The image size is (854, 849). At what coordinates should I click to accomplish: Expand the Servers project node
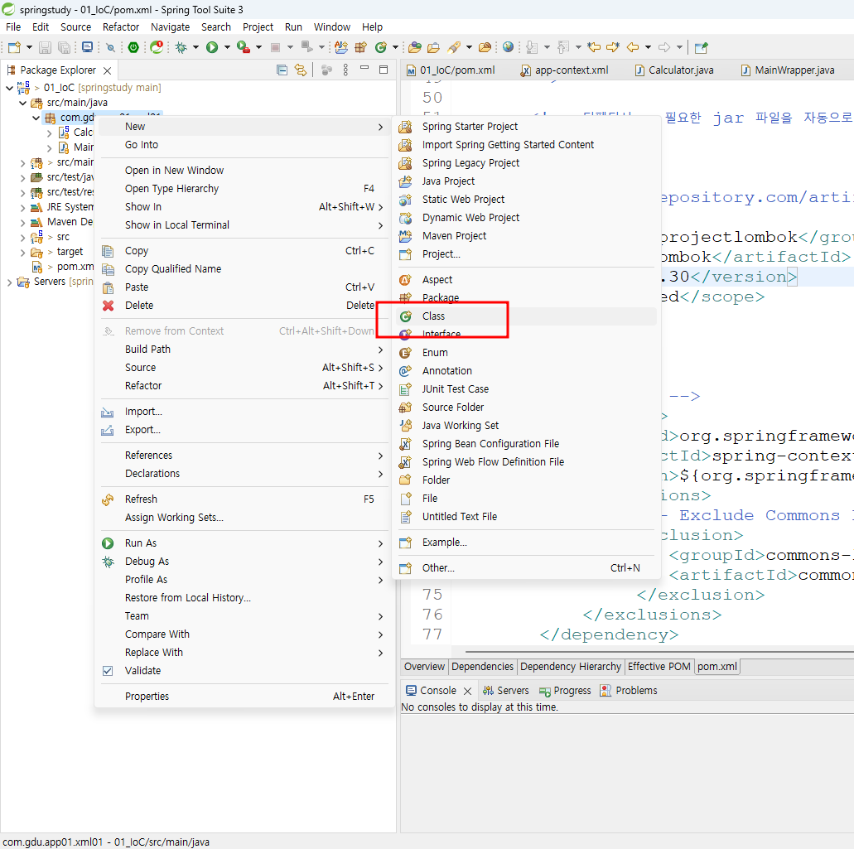[x=9, y=282]
